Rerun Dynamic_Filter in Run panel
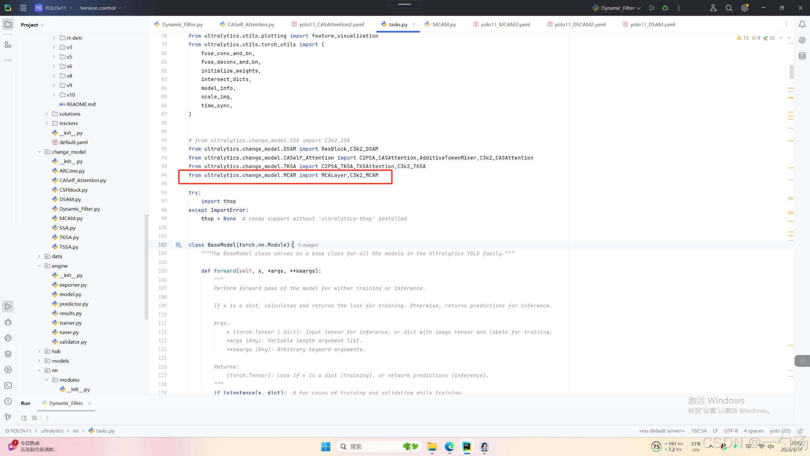Viewport: 810px width, 456px height. (24, 418)
